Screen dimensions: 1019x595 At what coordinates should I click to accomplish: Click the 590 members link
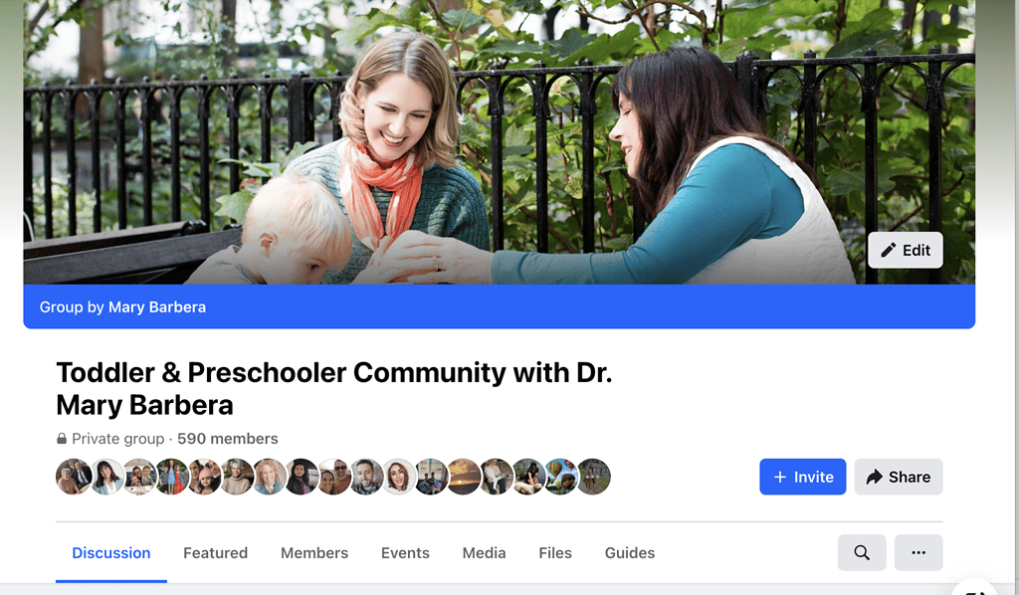point(228,439)
